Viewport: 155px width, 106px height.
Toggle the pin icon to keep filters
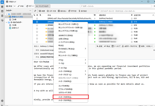pyautogui.click(x=35, y=11)
